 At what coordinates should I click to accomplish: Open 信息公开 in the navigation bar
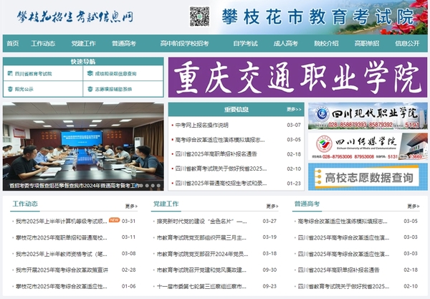[x=407, y=43]
